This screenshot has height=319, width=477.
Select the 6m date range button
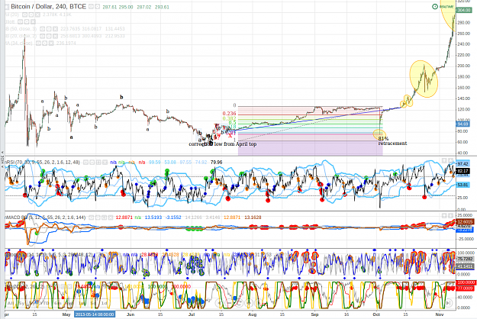57,303
